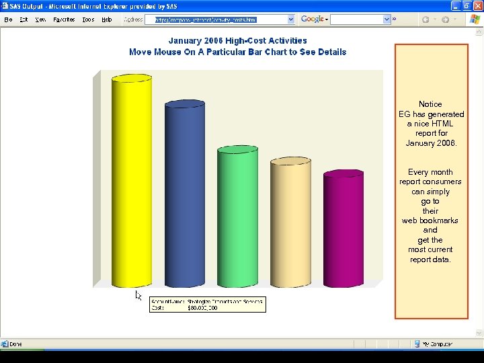Open the Edit menu
This screenshot has height=363, width=484.
(x=24, y=19)
